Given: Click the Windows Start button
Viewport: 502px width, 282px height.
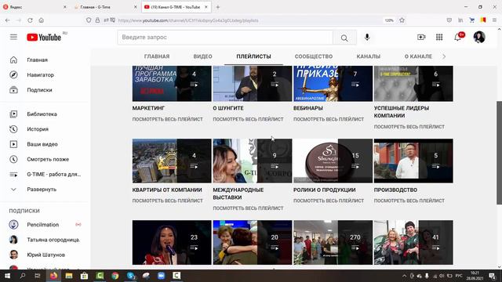Looking at the screenshot, I should (7, 276).
